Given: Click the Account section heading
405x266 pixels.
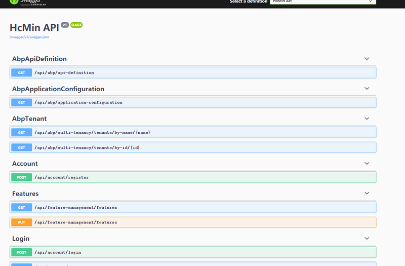Looking at the screenshot, I should pyautogui.click(x=25, y=164).
